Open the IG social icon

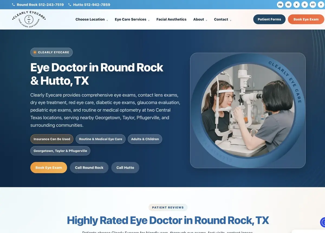pyautogui.click(x=288, y=5)
